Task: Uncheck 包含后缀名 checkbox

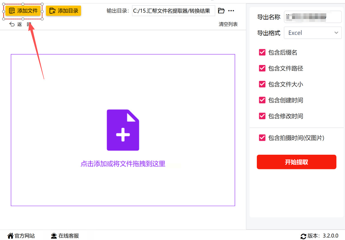Action: (262, 52)
